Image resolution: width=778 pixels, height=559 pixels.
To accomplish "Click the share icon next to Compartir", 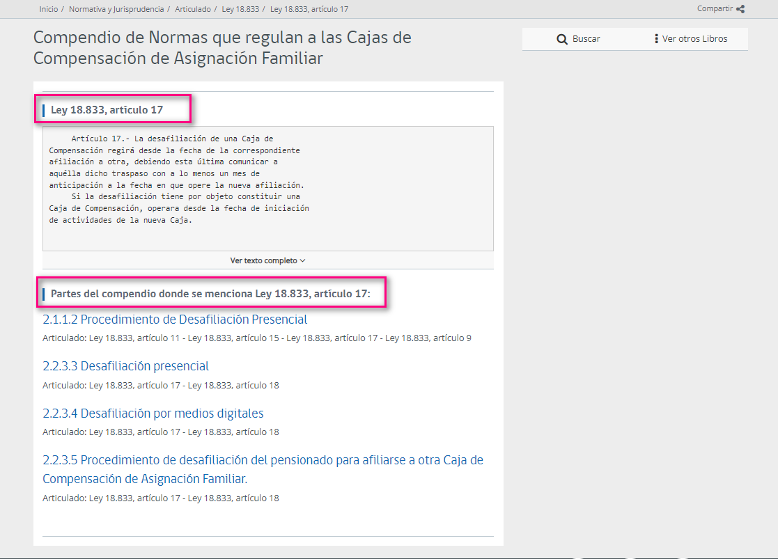I will 740,9.
